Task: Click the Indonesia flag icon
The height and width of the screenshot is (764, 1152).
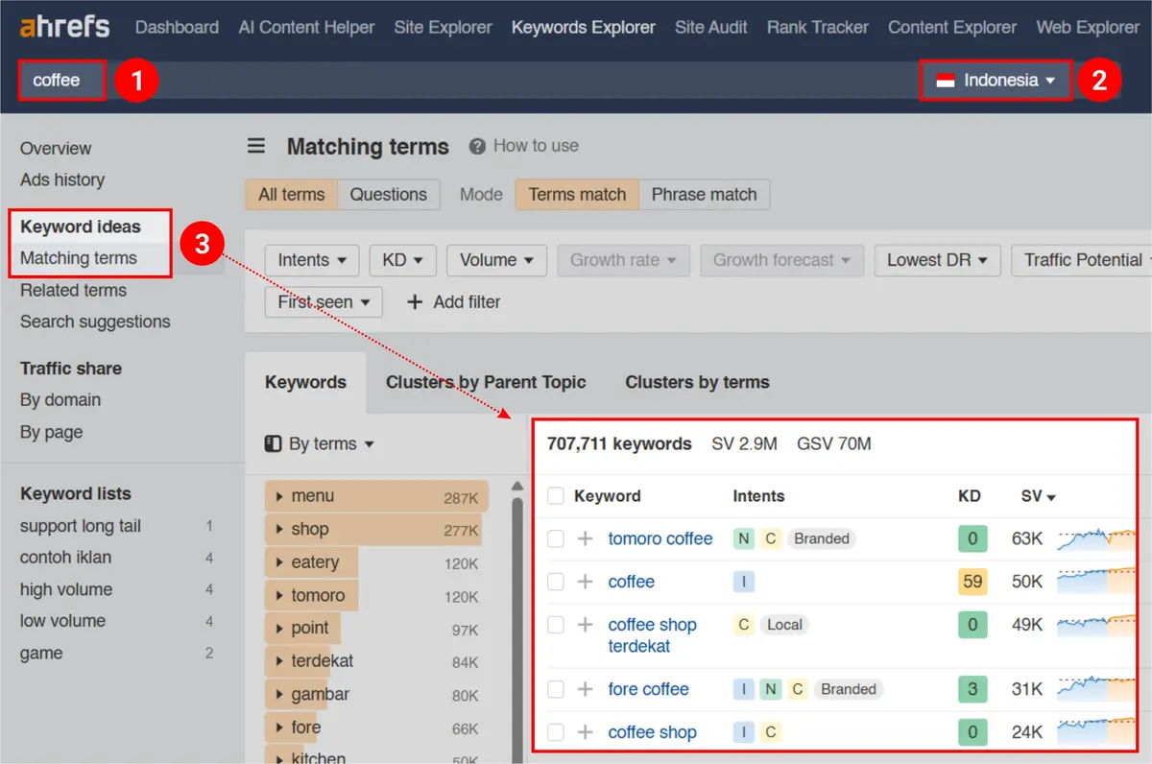Action: click(946, 81)
